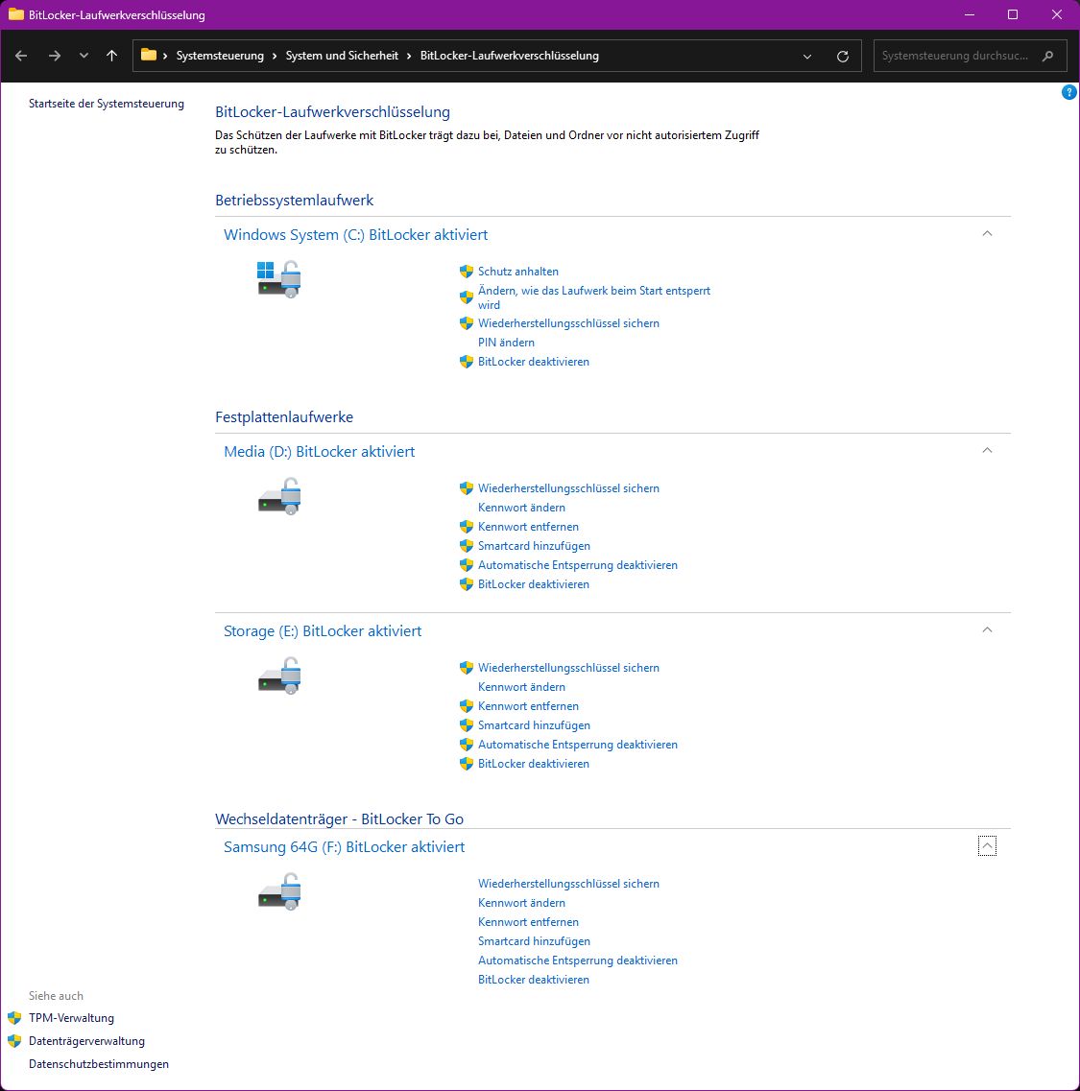
Task: Click Kennwort ändern for Storage E:
Action: (521, 687)
